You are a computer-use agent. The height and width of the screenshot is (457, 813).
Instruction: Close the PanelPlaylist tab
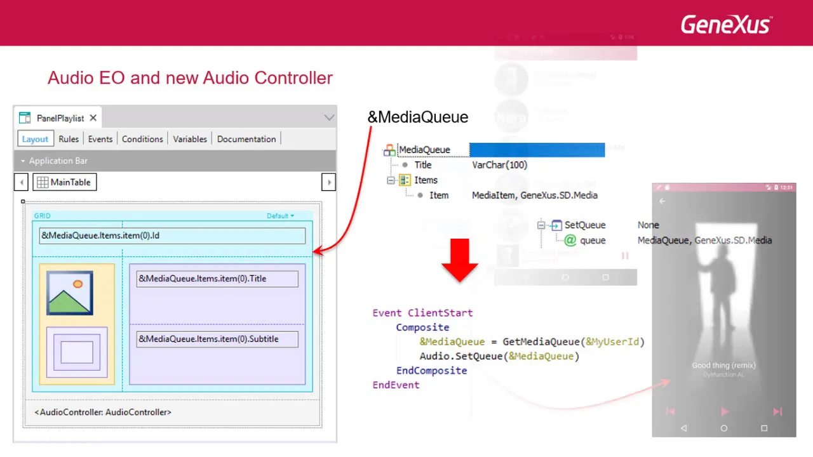click(93, 118)
